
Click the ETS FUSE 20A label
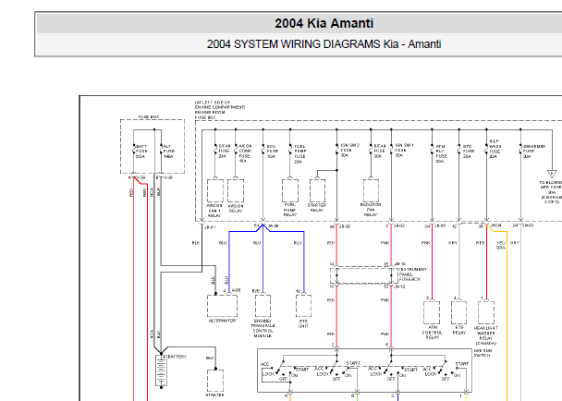(469, 152)
